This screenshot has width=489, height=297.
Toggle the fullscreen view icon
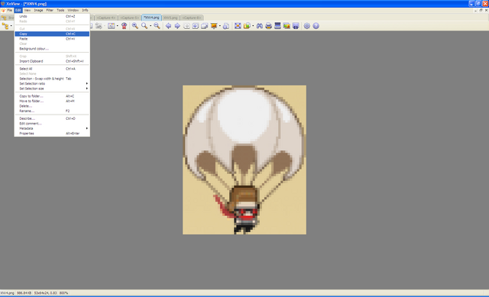click(238, 26)
